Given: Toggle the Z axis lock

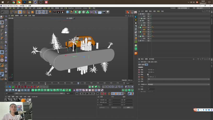Looking at the screenshot, I should [45, 12].
